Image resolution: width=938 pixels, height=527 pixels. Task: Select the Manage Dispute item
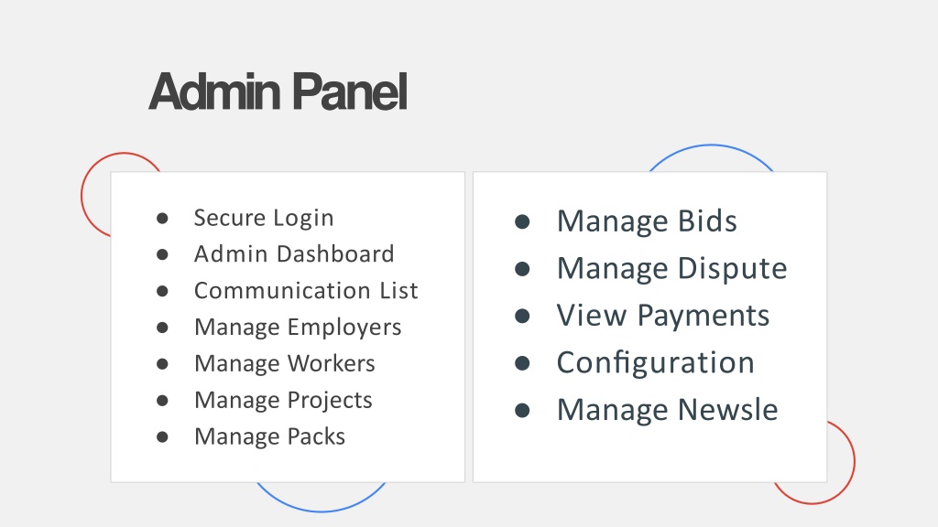point(671,268)
